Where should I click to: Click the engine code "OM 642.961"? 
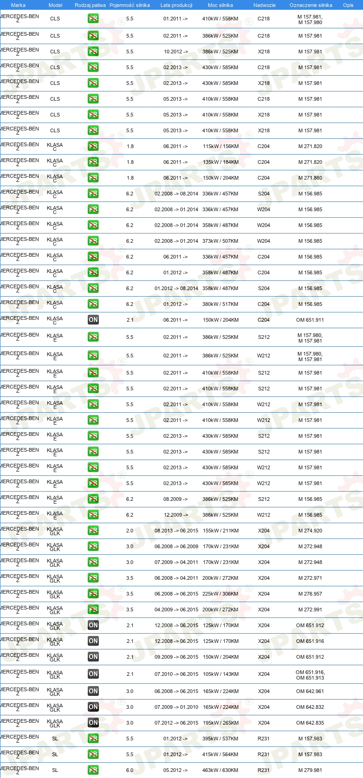click(310, 691)
